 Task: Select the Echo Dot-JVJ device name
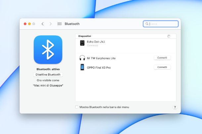96,42
